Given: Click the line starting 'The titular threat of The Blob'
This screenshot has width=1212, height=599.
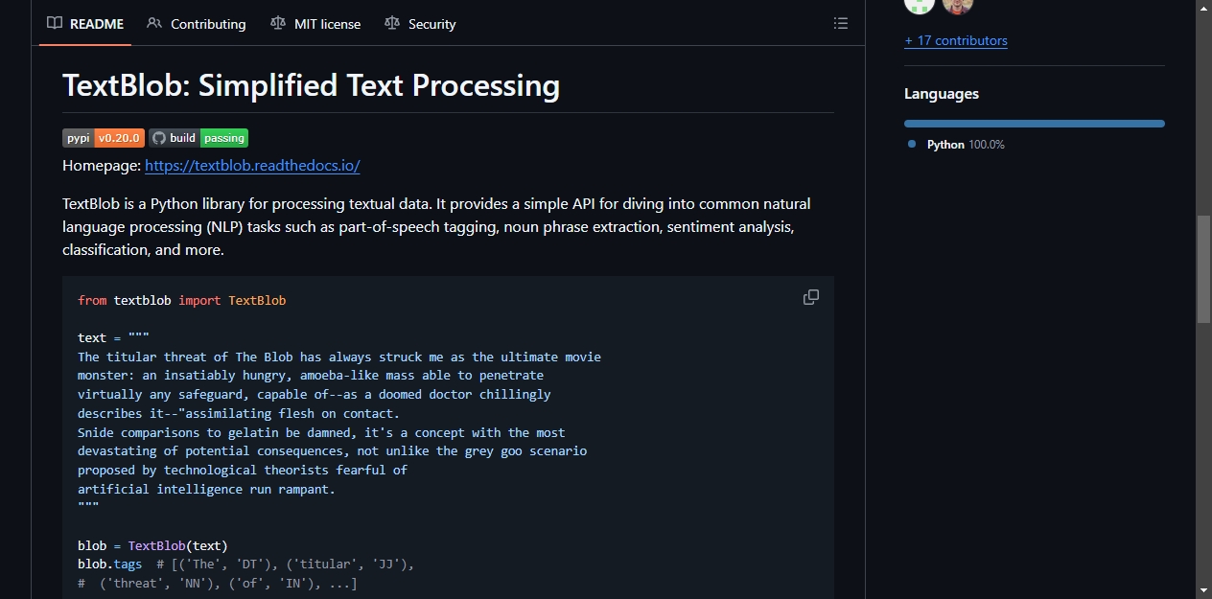Looking at the screenshot, I should click(x=339, y=357).
